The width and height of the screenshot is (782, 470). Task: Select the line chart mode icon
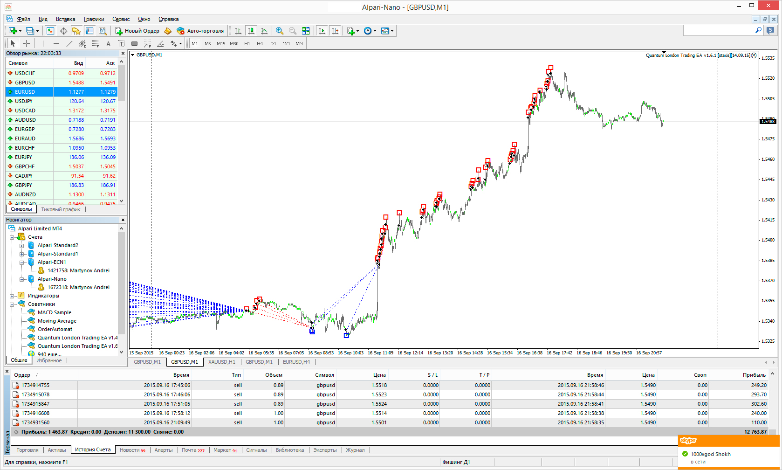pyautogui.click(x=264, y=31)
